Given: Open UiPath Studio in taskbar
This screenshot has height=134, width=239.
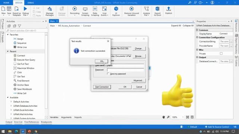Looking at the screenshot, I should pos(23,131).
